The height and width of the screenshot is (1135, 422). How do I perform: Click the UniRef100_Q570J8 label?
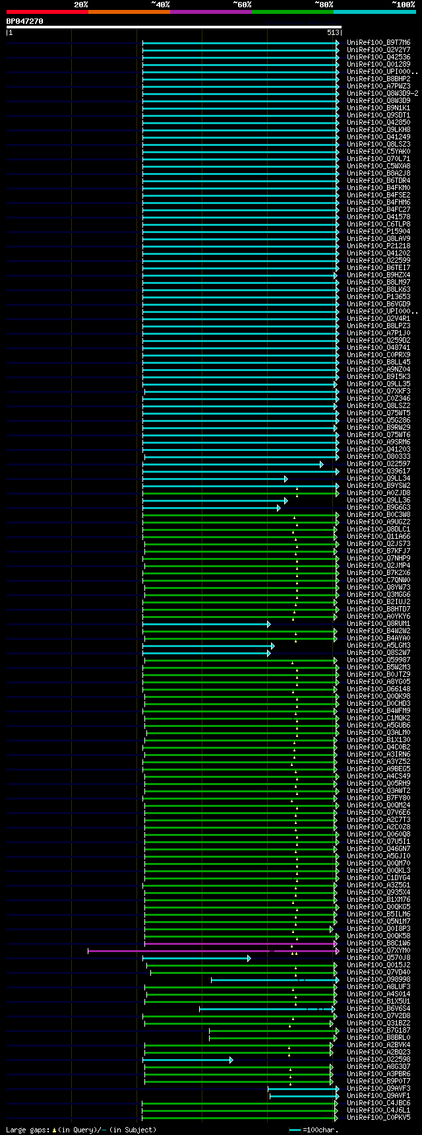coord(378,958)
